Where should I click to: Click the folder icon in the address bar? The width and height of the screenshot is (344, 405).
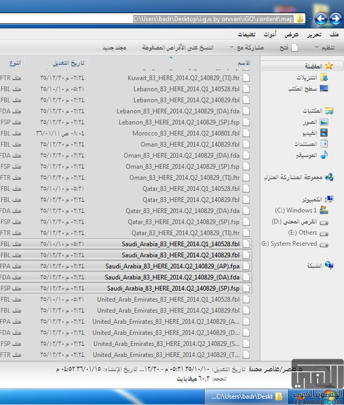click(x=300, y=18)
